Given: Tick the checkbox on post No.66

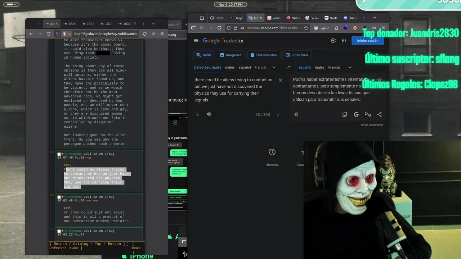Looking at the screenshot, I should (x=59, y=197).
